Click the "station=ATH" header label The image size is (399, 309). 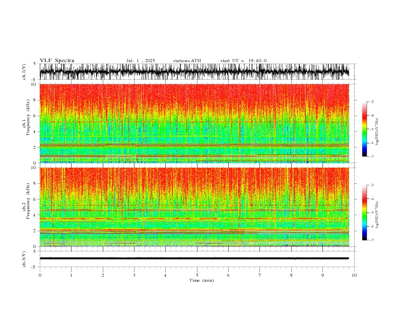pyautogui.click(x=187, y=61)
